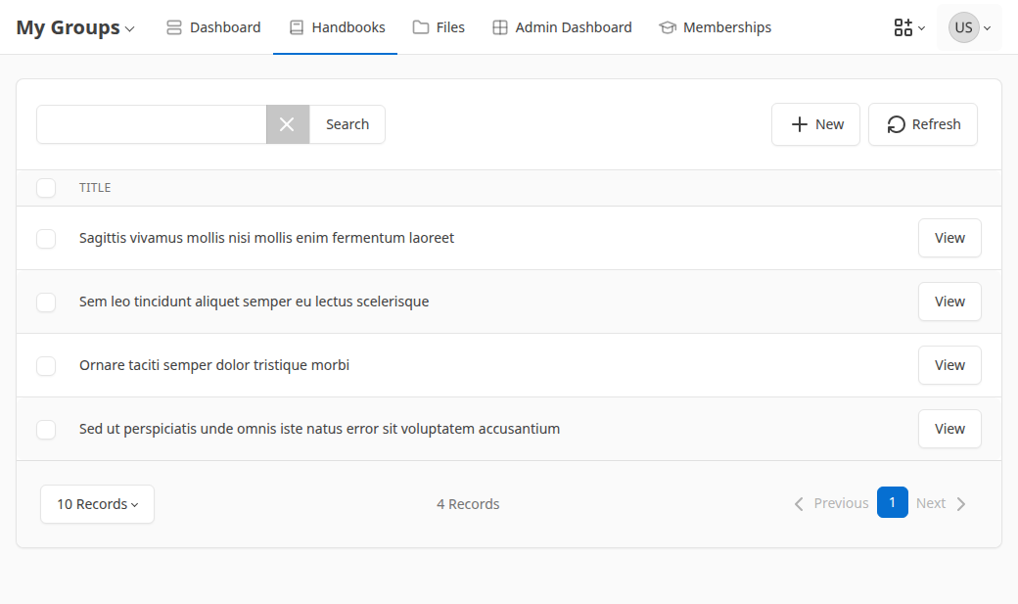Viewport: 1018px width, 604px height.
Task: Go to the Admin Dashboard tab
Action: point(562,27)
